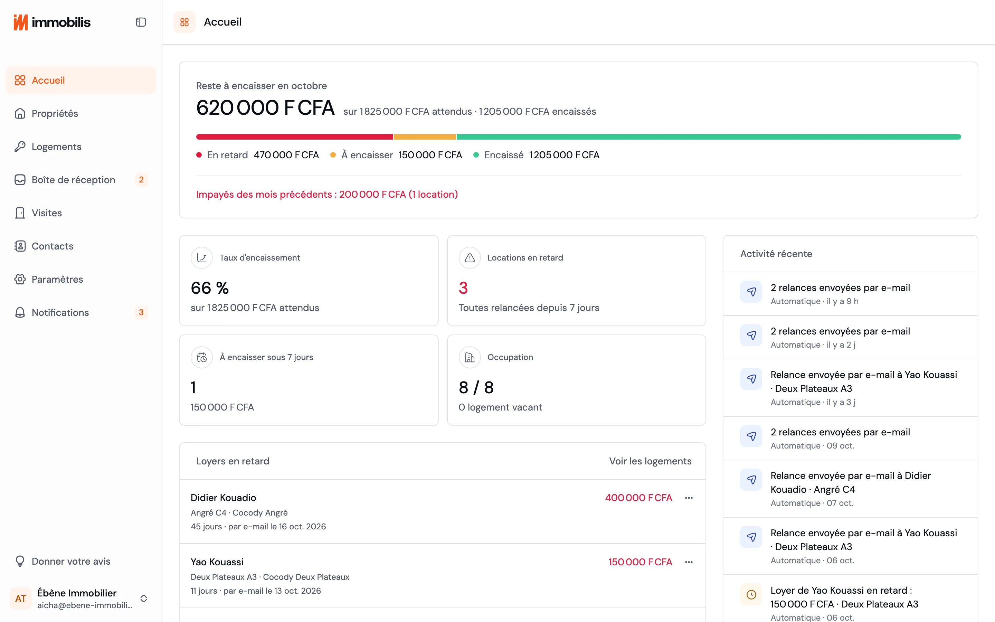Click the 150 000 F CFA amount for Yao Kouassi
This screenshot has height=622, width=995.
(640, 562)
